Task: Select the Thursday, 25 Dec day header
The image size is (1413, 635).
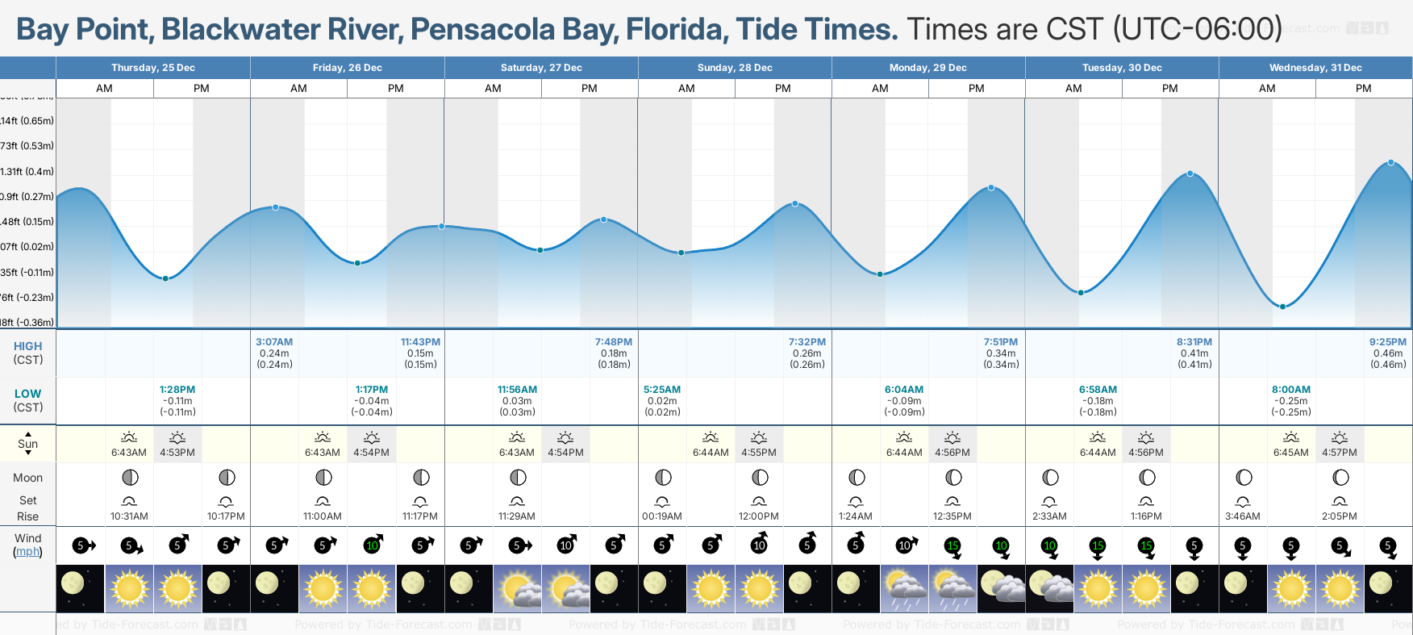Action: click(x=153, y=68)
